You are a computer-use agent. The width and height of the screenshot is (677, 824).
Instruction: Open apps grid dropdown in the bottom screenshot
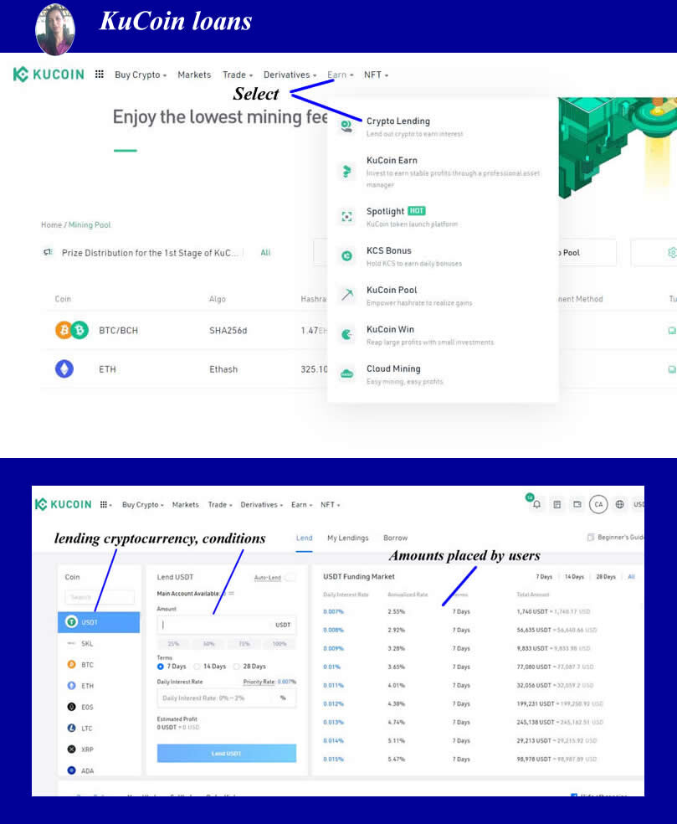click(x=105, y=504)
